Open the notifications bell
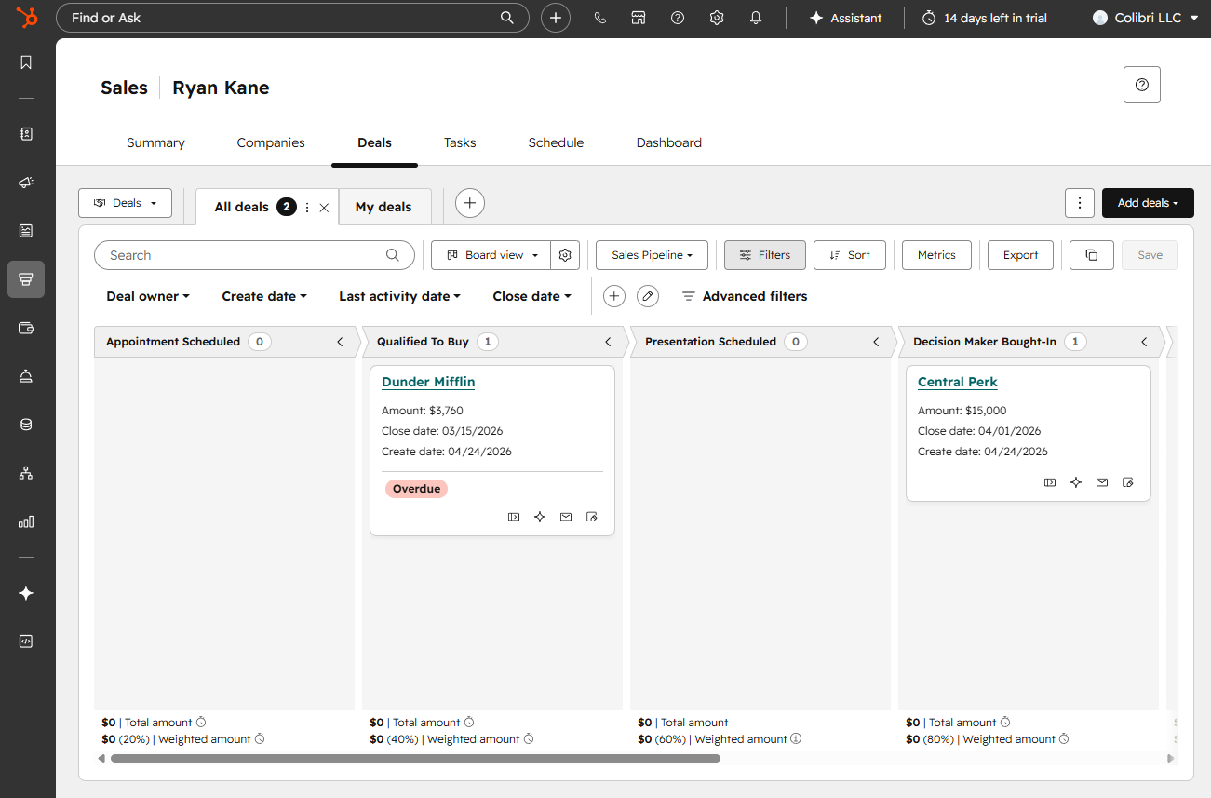The height and width of the screenshot is (798, 1211). click(x=755, y=17)
